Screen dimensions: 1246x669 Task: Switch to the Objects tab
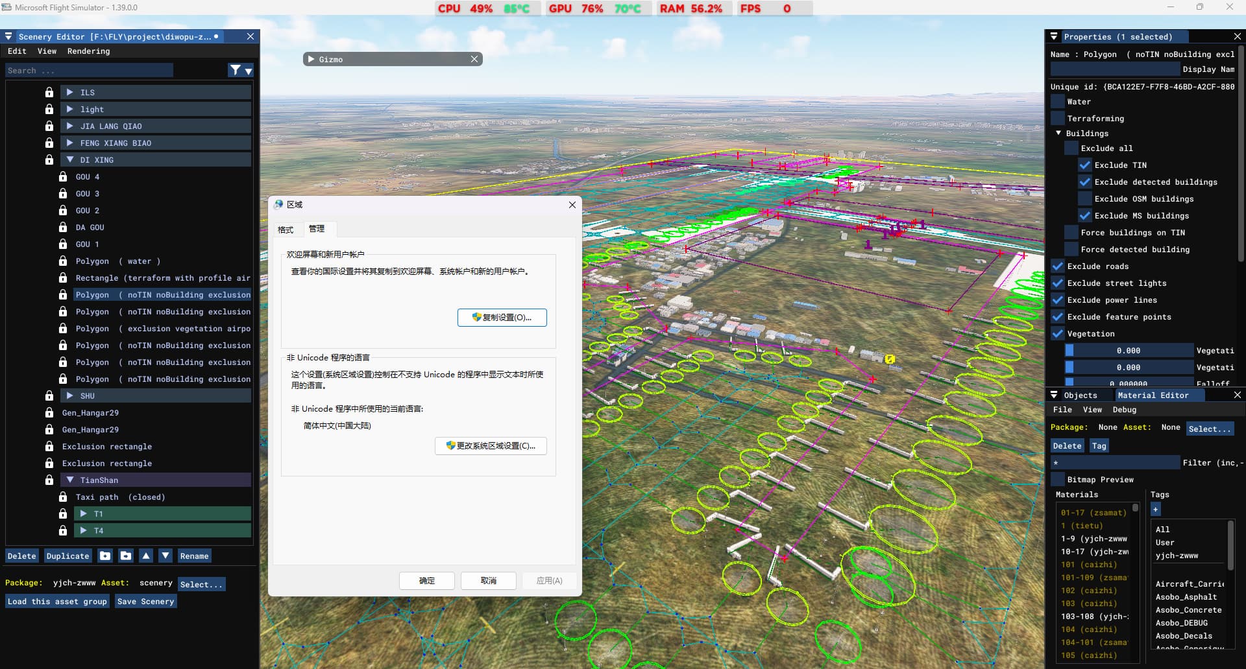pos(1081,395)
